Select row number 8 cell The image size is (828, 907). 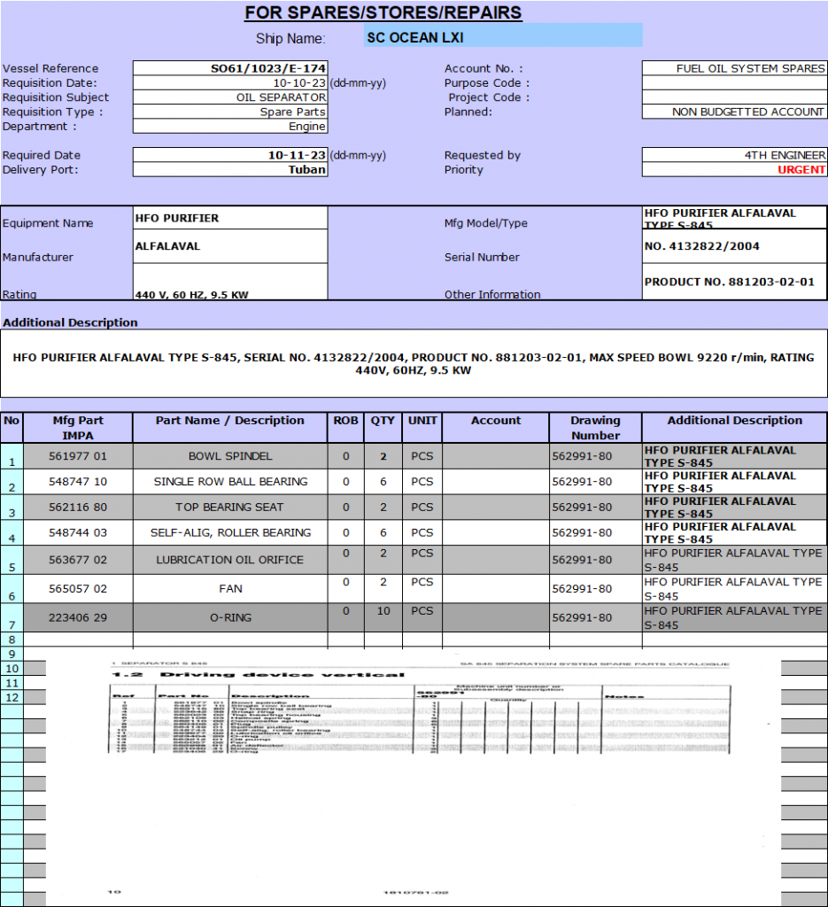12,640
